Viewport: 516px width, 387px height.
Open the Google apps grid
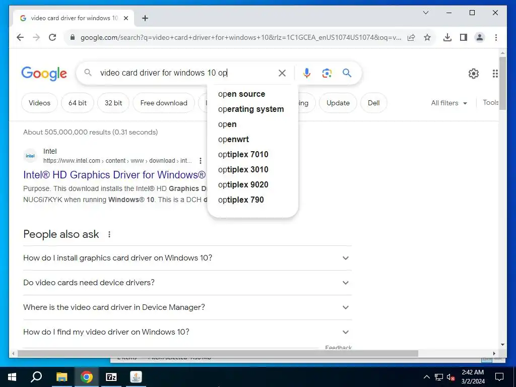(x=495, y=74)
